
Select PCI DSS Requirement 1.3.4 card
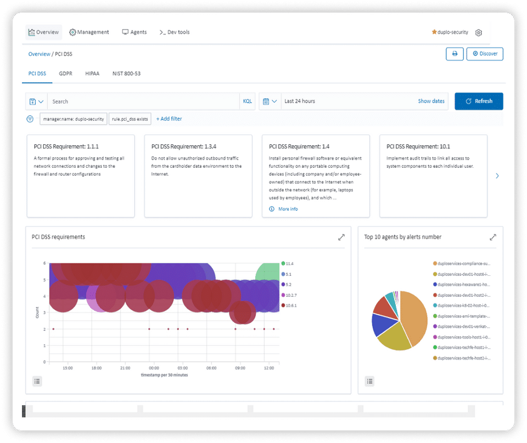coord(198,176)
